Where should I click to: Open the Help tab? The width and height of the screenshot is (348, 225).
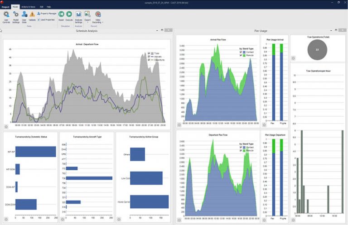point(48,7)
